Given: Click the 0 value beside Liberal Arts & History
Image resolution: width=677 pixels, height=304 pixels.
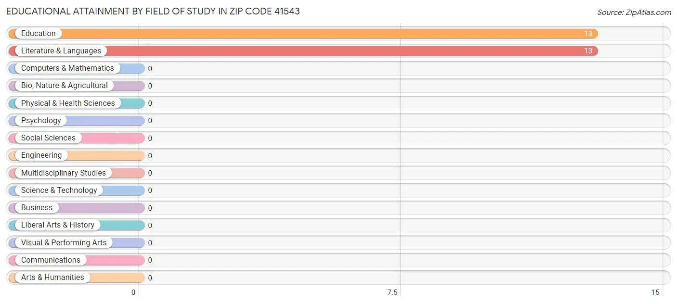Looking at the screenshot, I should pyautogui.click(x=150, y=226).
